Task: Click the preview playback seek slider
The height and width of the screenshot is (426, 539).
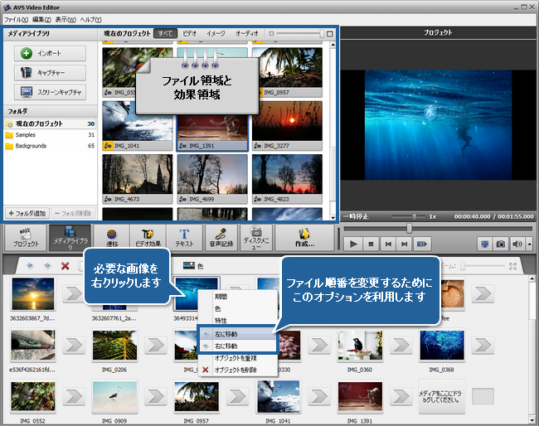Action: point(410,227)
